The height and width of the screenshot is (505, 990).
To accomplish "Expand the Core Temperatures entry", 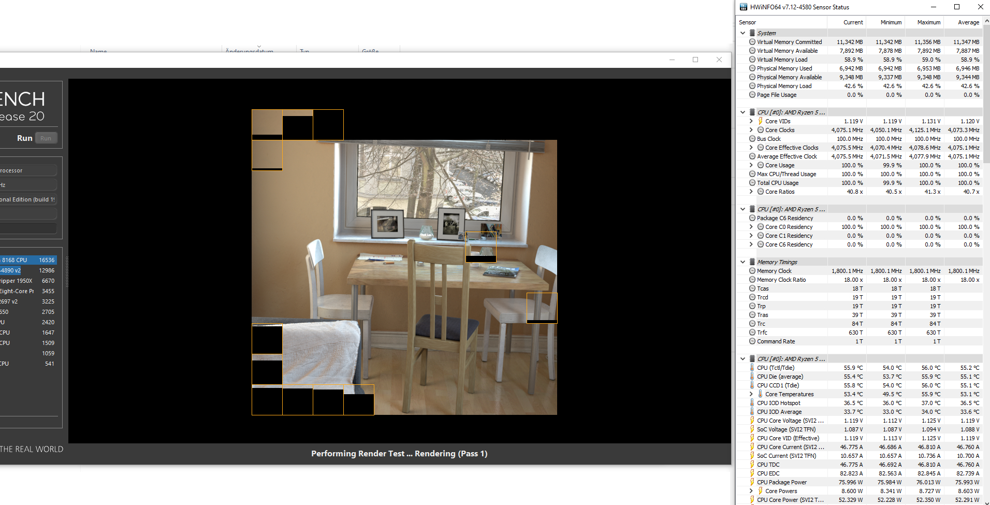I will [751, 394].
